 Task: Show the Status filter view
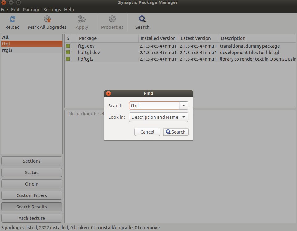[x=32, y=172]
